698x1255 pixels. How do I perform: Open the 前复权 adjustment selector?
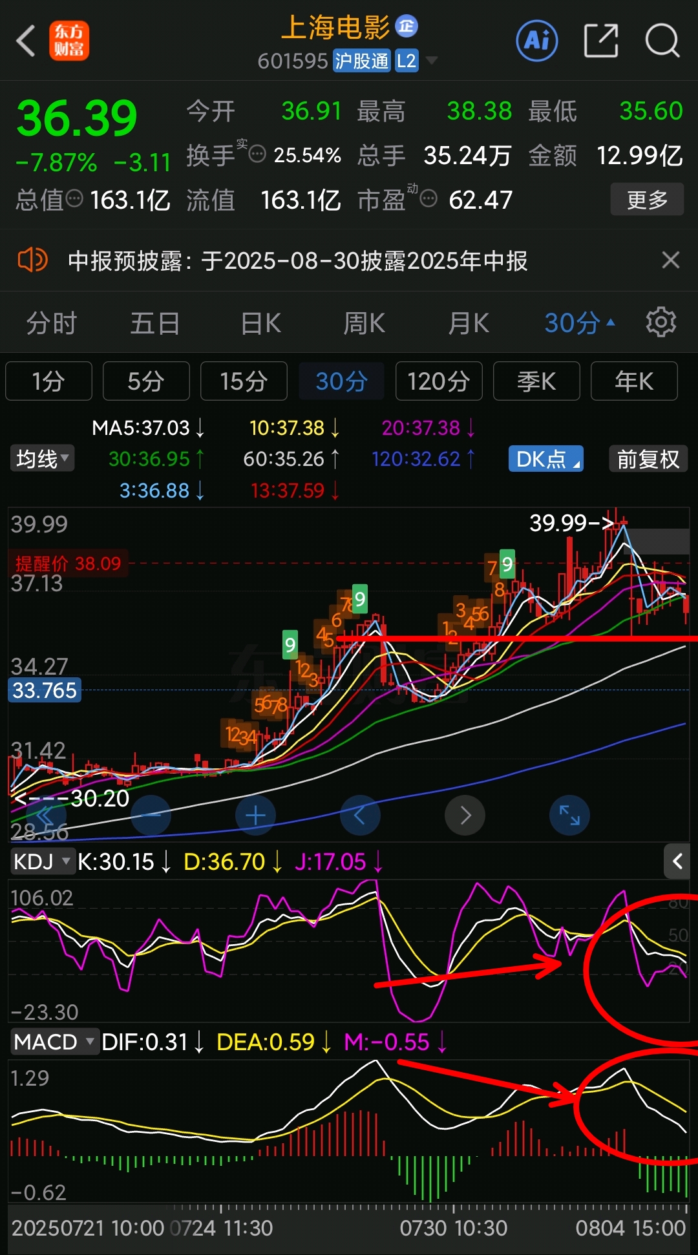click(648, 459)
